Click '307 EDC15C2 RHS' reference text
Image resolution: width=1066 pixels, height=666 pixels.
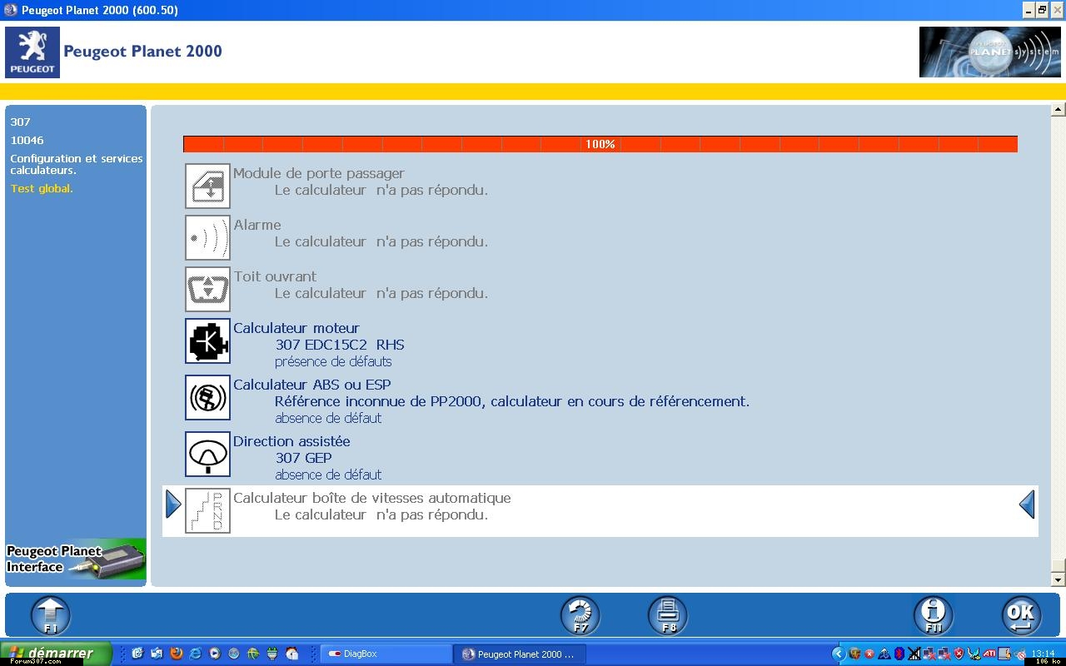tap(340, 345)
